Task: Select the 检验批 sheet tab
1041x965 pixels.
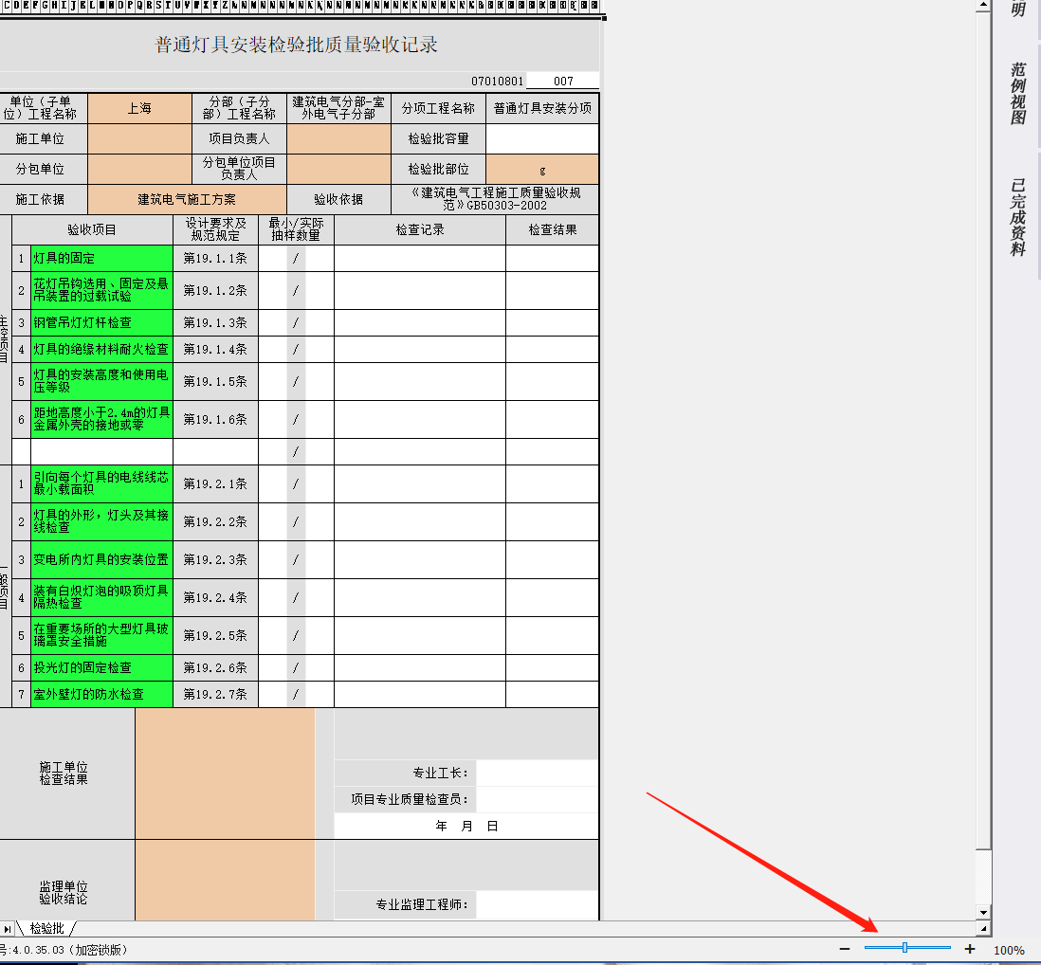Action: 47,928
